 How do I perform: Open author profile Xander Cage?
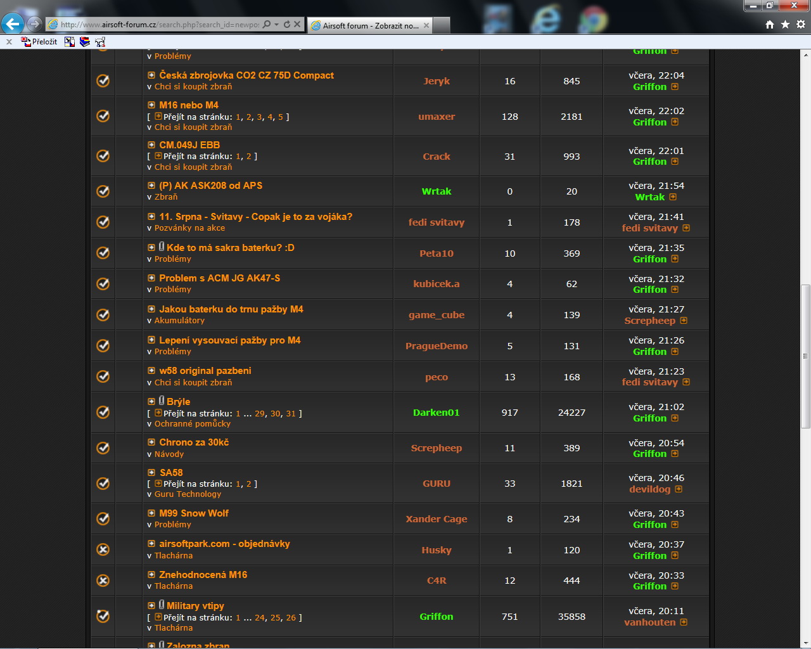436,519
